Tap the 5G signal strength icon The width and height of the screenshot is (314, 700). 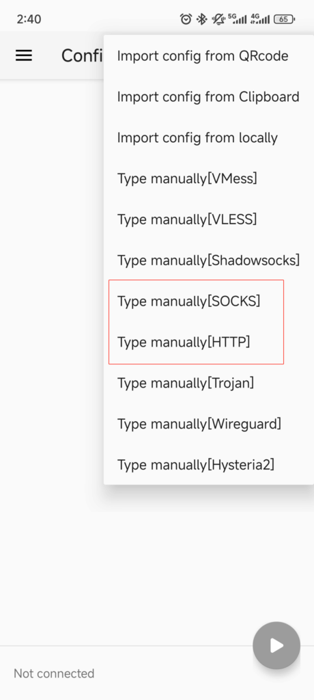[237, 18]
